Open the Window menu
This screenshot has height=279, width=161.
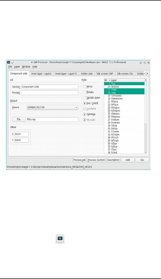click(x=26, y=66)
